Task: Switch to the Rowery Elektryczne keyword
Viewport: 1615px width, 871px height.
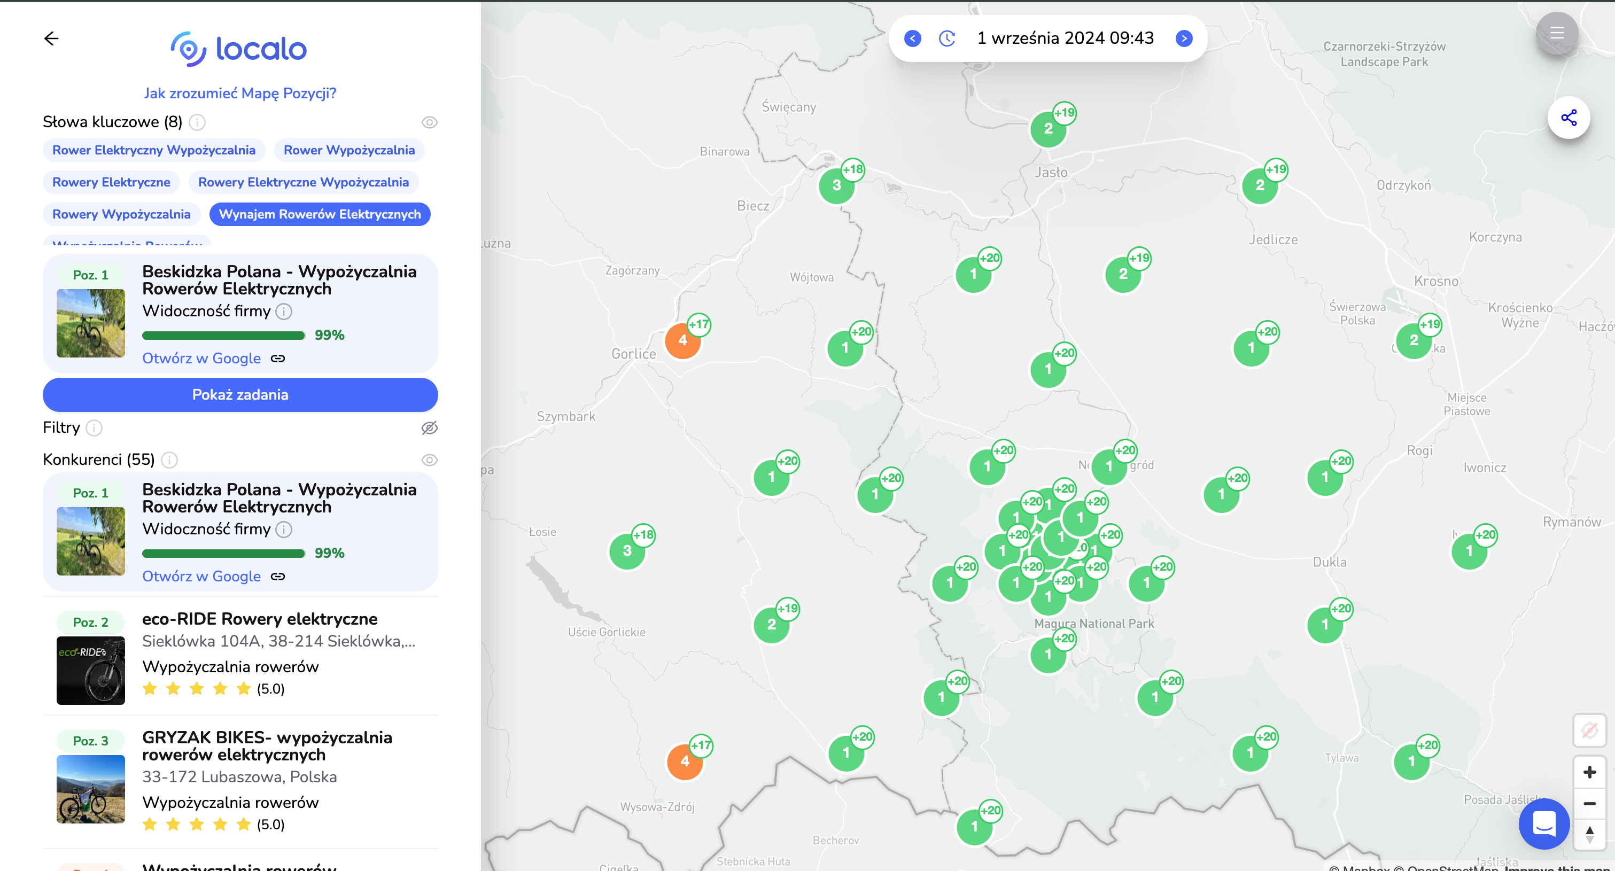Action: [x=112, y=182]
